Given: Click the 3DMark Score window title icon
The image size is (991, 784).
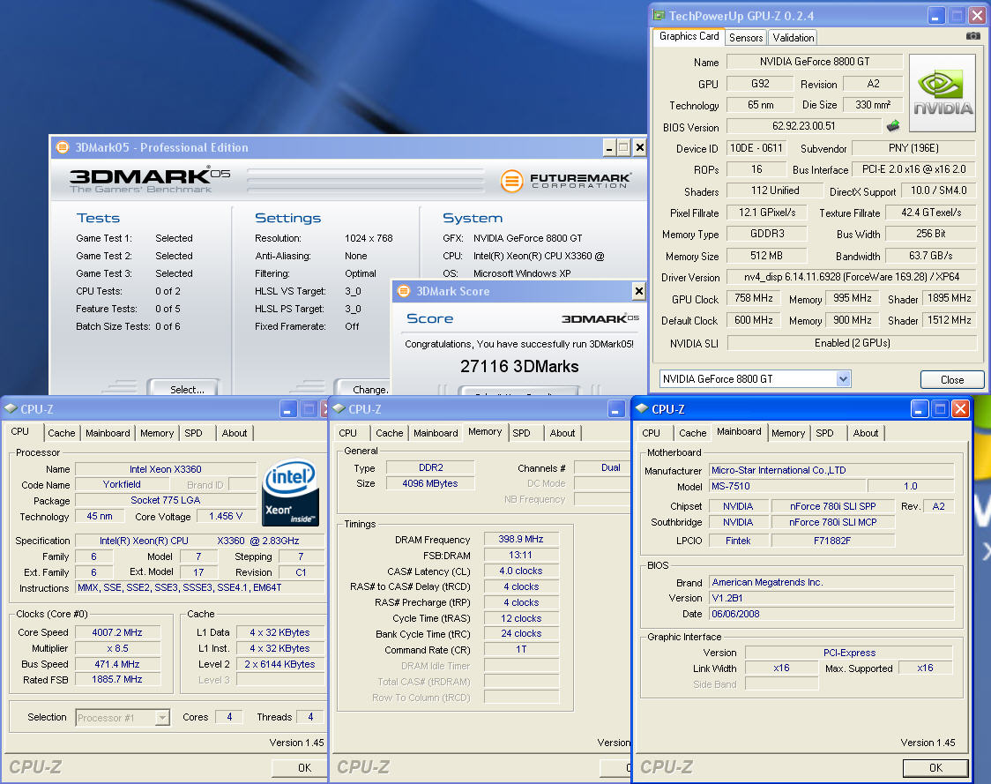Looking at the screenshot, I should (x=403, y=291).
